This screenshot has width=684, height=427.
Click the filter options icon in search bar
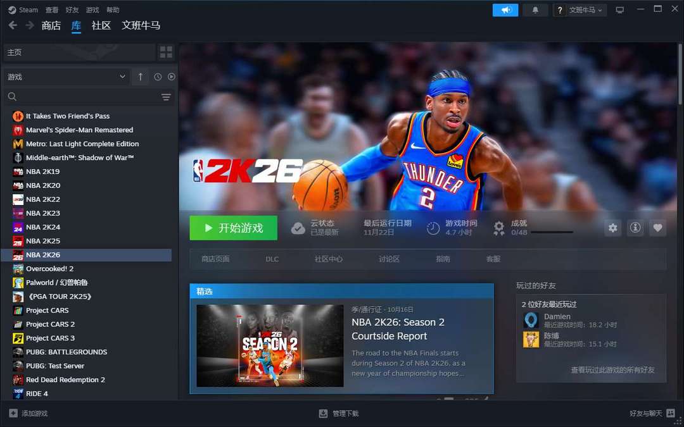[x=166, y=97]
